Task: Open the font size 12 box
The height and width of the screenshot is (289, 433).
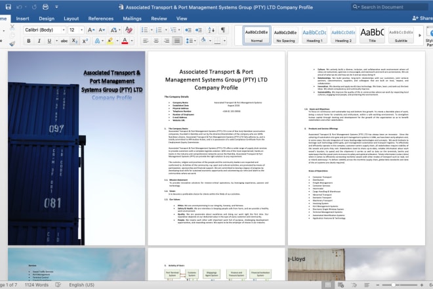Action: tap(75, 30)
